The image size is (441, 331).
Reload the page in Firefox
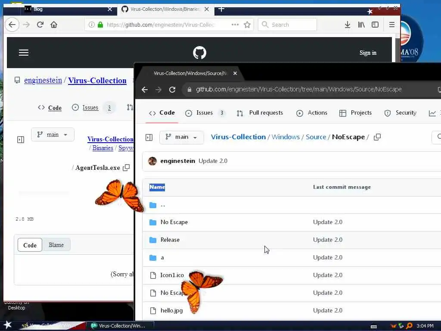tap(40, 25)
